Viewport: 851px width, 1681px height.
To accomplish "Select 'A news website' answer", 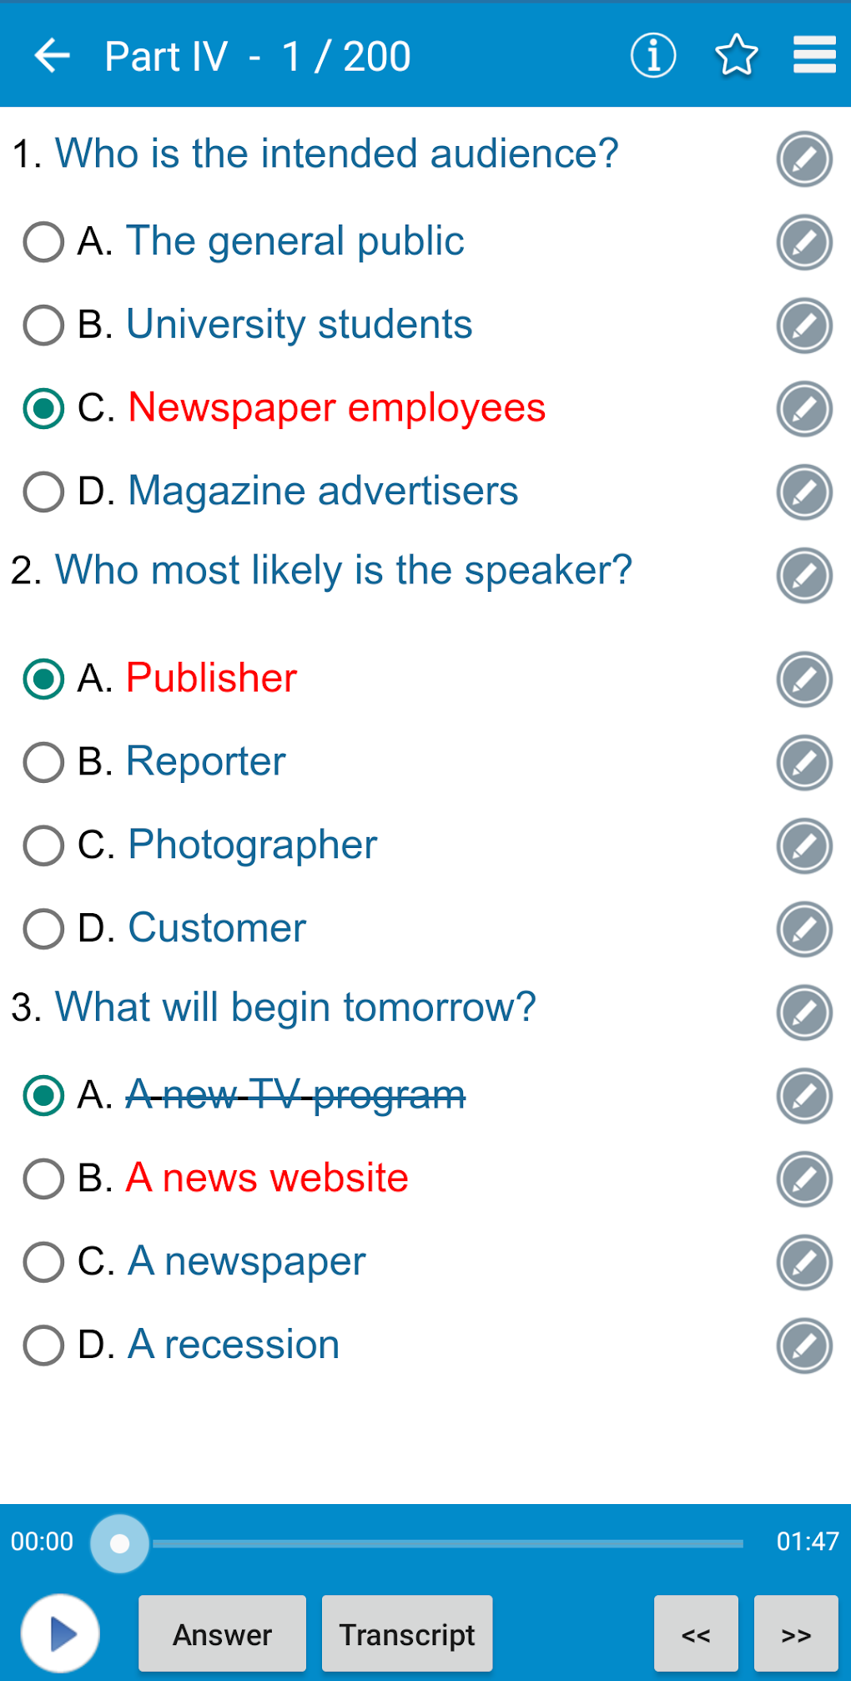I will [x=43, y=1179].
